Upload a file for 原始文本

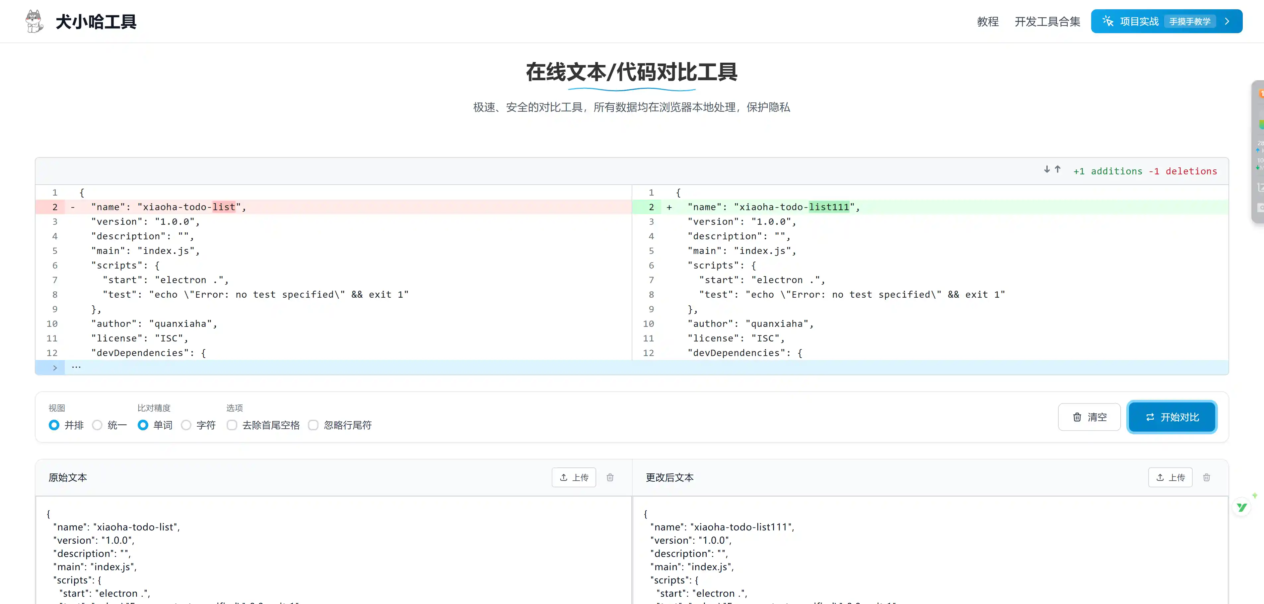point(574,477)
